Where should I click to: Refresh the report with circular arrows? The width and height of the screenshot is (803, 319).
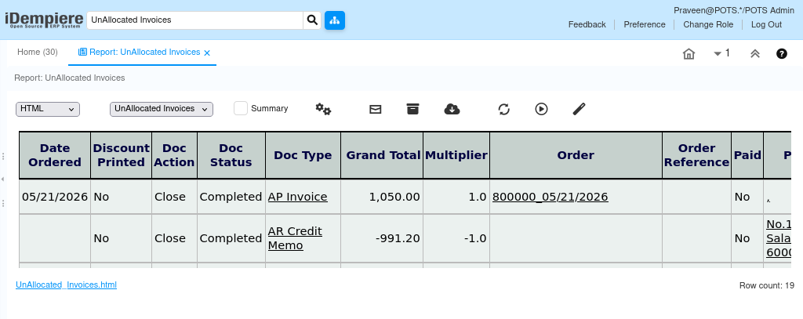504,109
